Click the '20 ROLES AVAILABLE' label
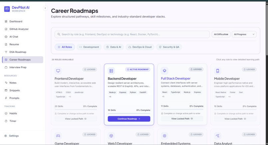The width and height of the screenshot is (268, 145). (63, 60)
